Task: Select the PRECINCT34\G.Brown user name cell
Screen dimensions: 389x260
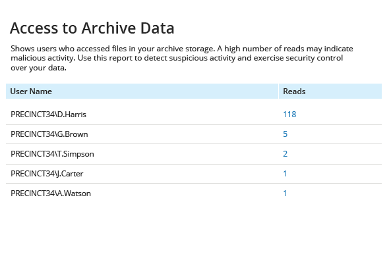Action: click(49, 134)
